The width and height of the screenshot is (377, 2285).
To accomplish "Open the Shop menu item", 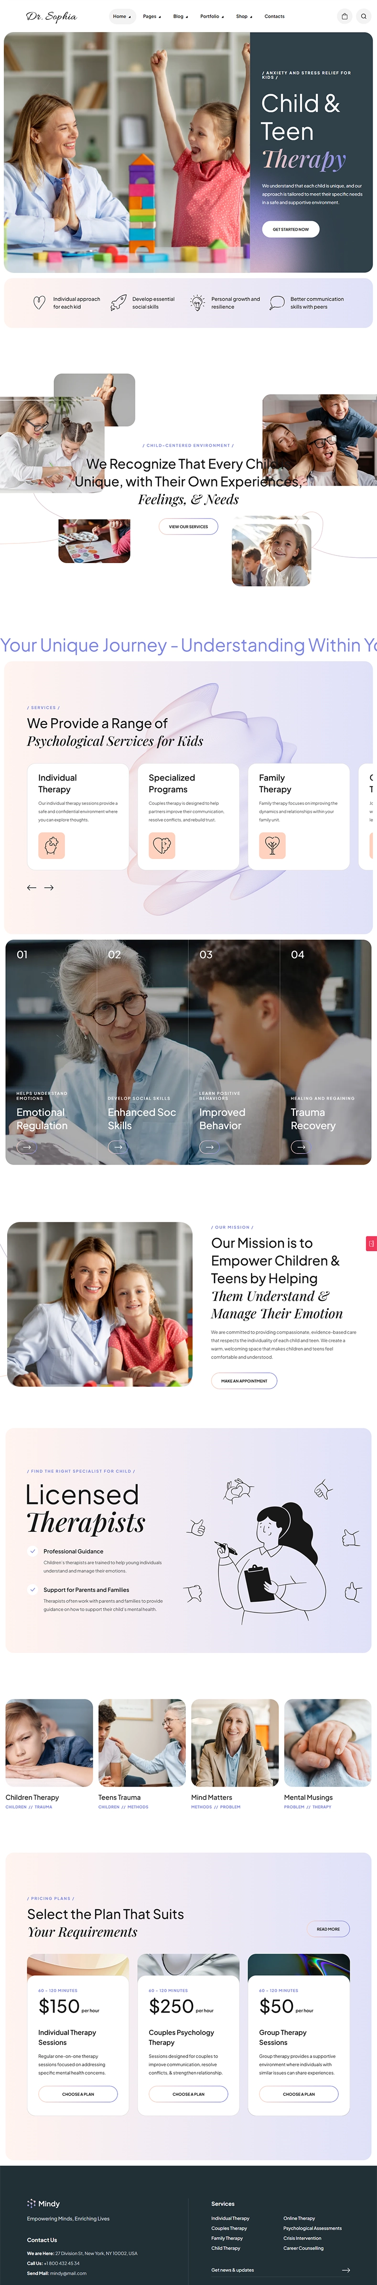I will [243, 16].
